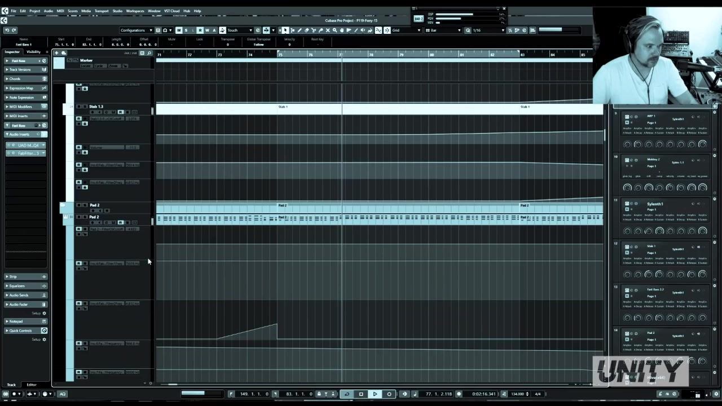Toggle global Read automation (R) button
This screenshot has height=406, width=722.
pyautogui.click(x=200, y=30)
